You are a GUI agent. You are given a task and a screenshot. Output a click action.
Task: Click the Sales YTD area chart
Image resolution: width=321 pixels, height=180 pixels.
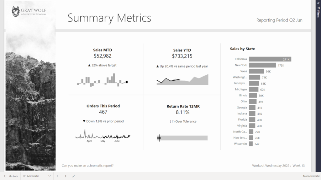point(182,80)
